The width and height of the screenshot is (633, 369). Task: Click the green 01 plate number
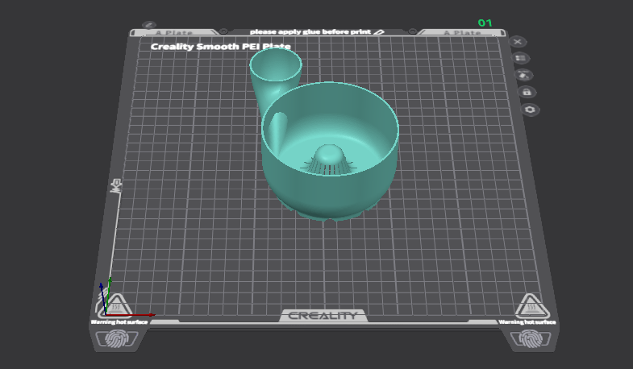tap(485, 23)
